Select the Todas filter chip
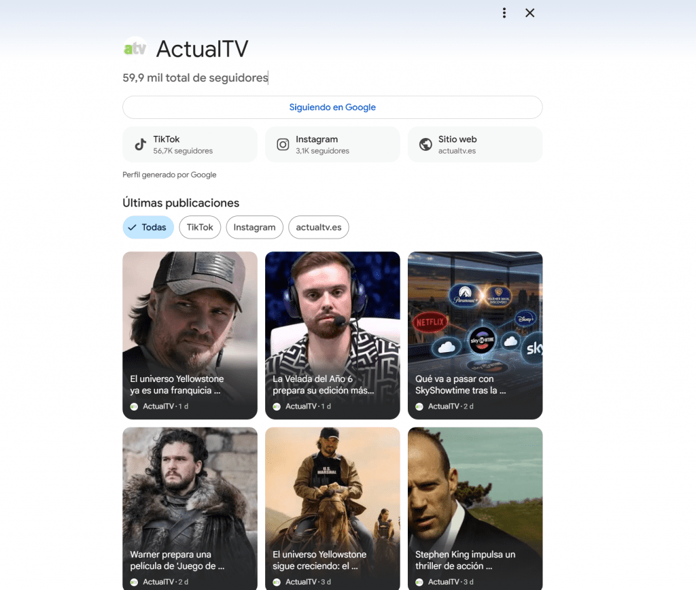Image resolution: width=696 pixels, height=590 pixels. point(148,227)
